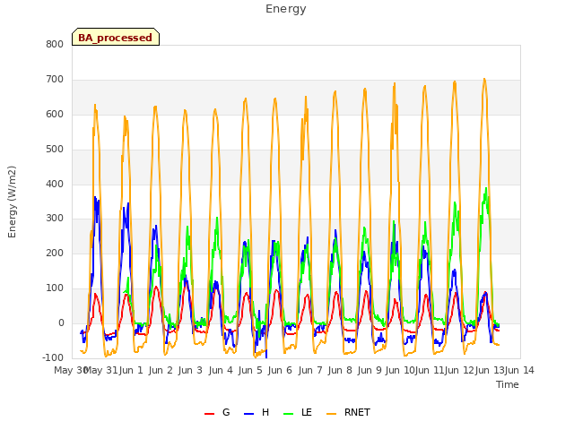Click the Jun 3 x-axis date
The height and width of the screenshot is (430, 574).
point(190,370)
